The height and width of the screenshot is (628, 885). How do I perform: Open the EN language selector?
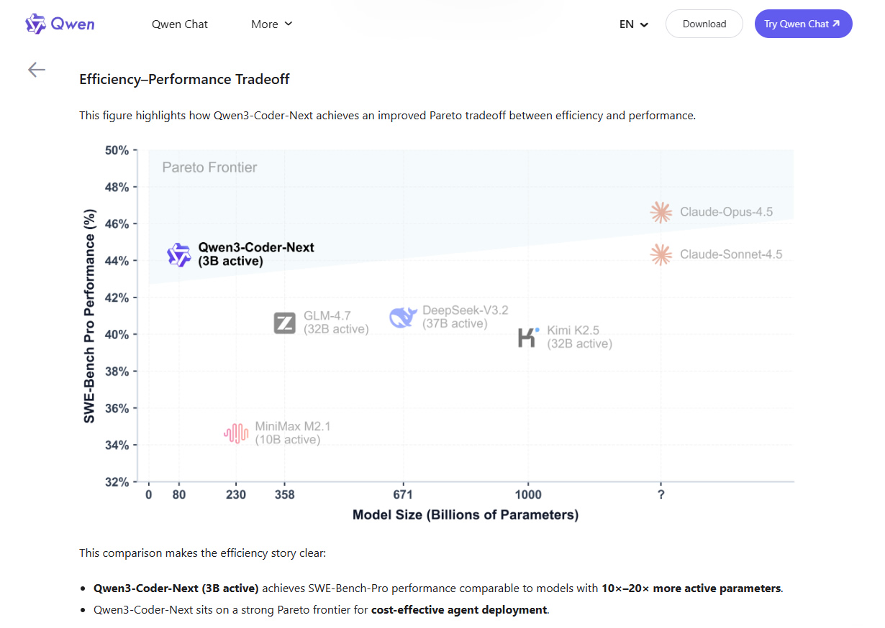[633, 24]
